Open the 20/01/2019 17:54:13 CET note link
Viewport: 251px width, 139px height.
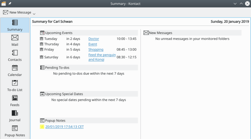point(65,127)
